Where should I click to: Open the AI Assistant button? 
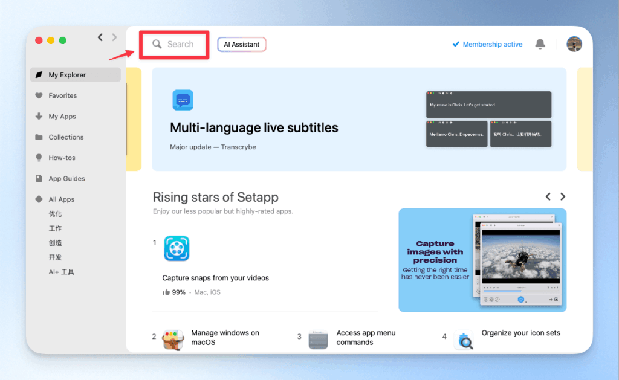[x=242, y=44]
